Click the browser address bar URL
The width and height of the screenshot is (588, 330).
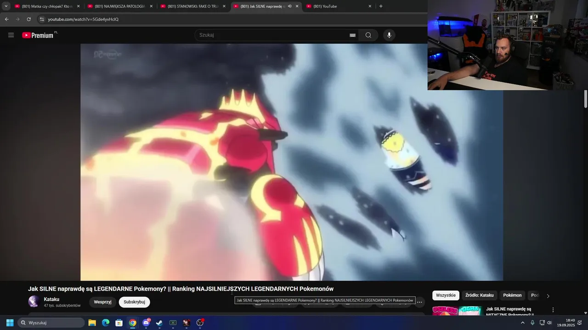(x=83, y=19)
